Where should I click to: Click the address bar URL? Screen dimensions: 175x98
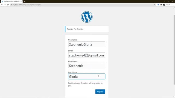pyautogui.click(x=27, y=5)
